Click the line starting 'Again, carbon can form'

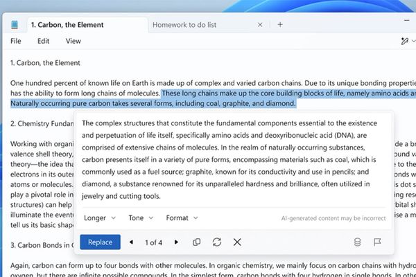click(213, 265)
